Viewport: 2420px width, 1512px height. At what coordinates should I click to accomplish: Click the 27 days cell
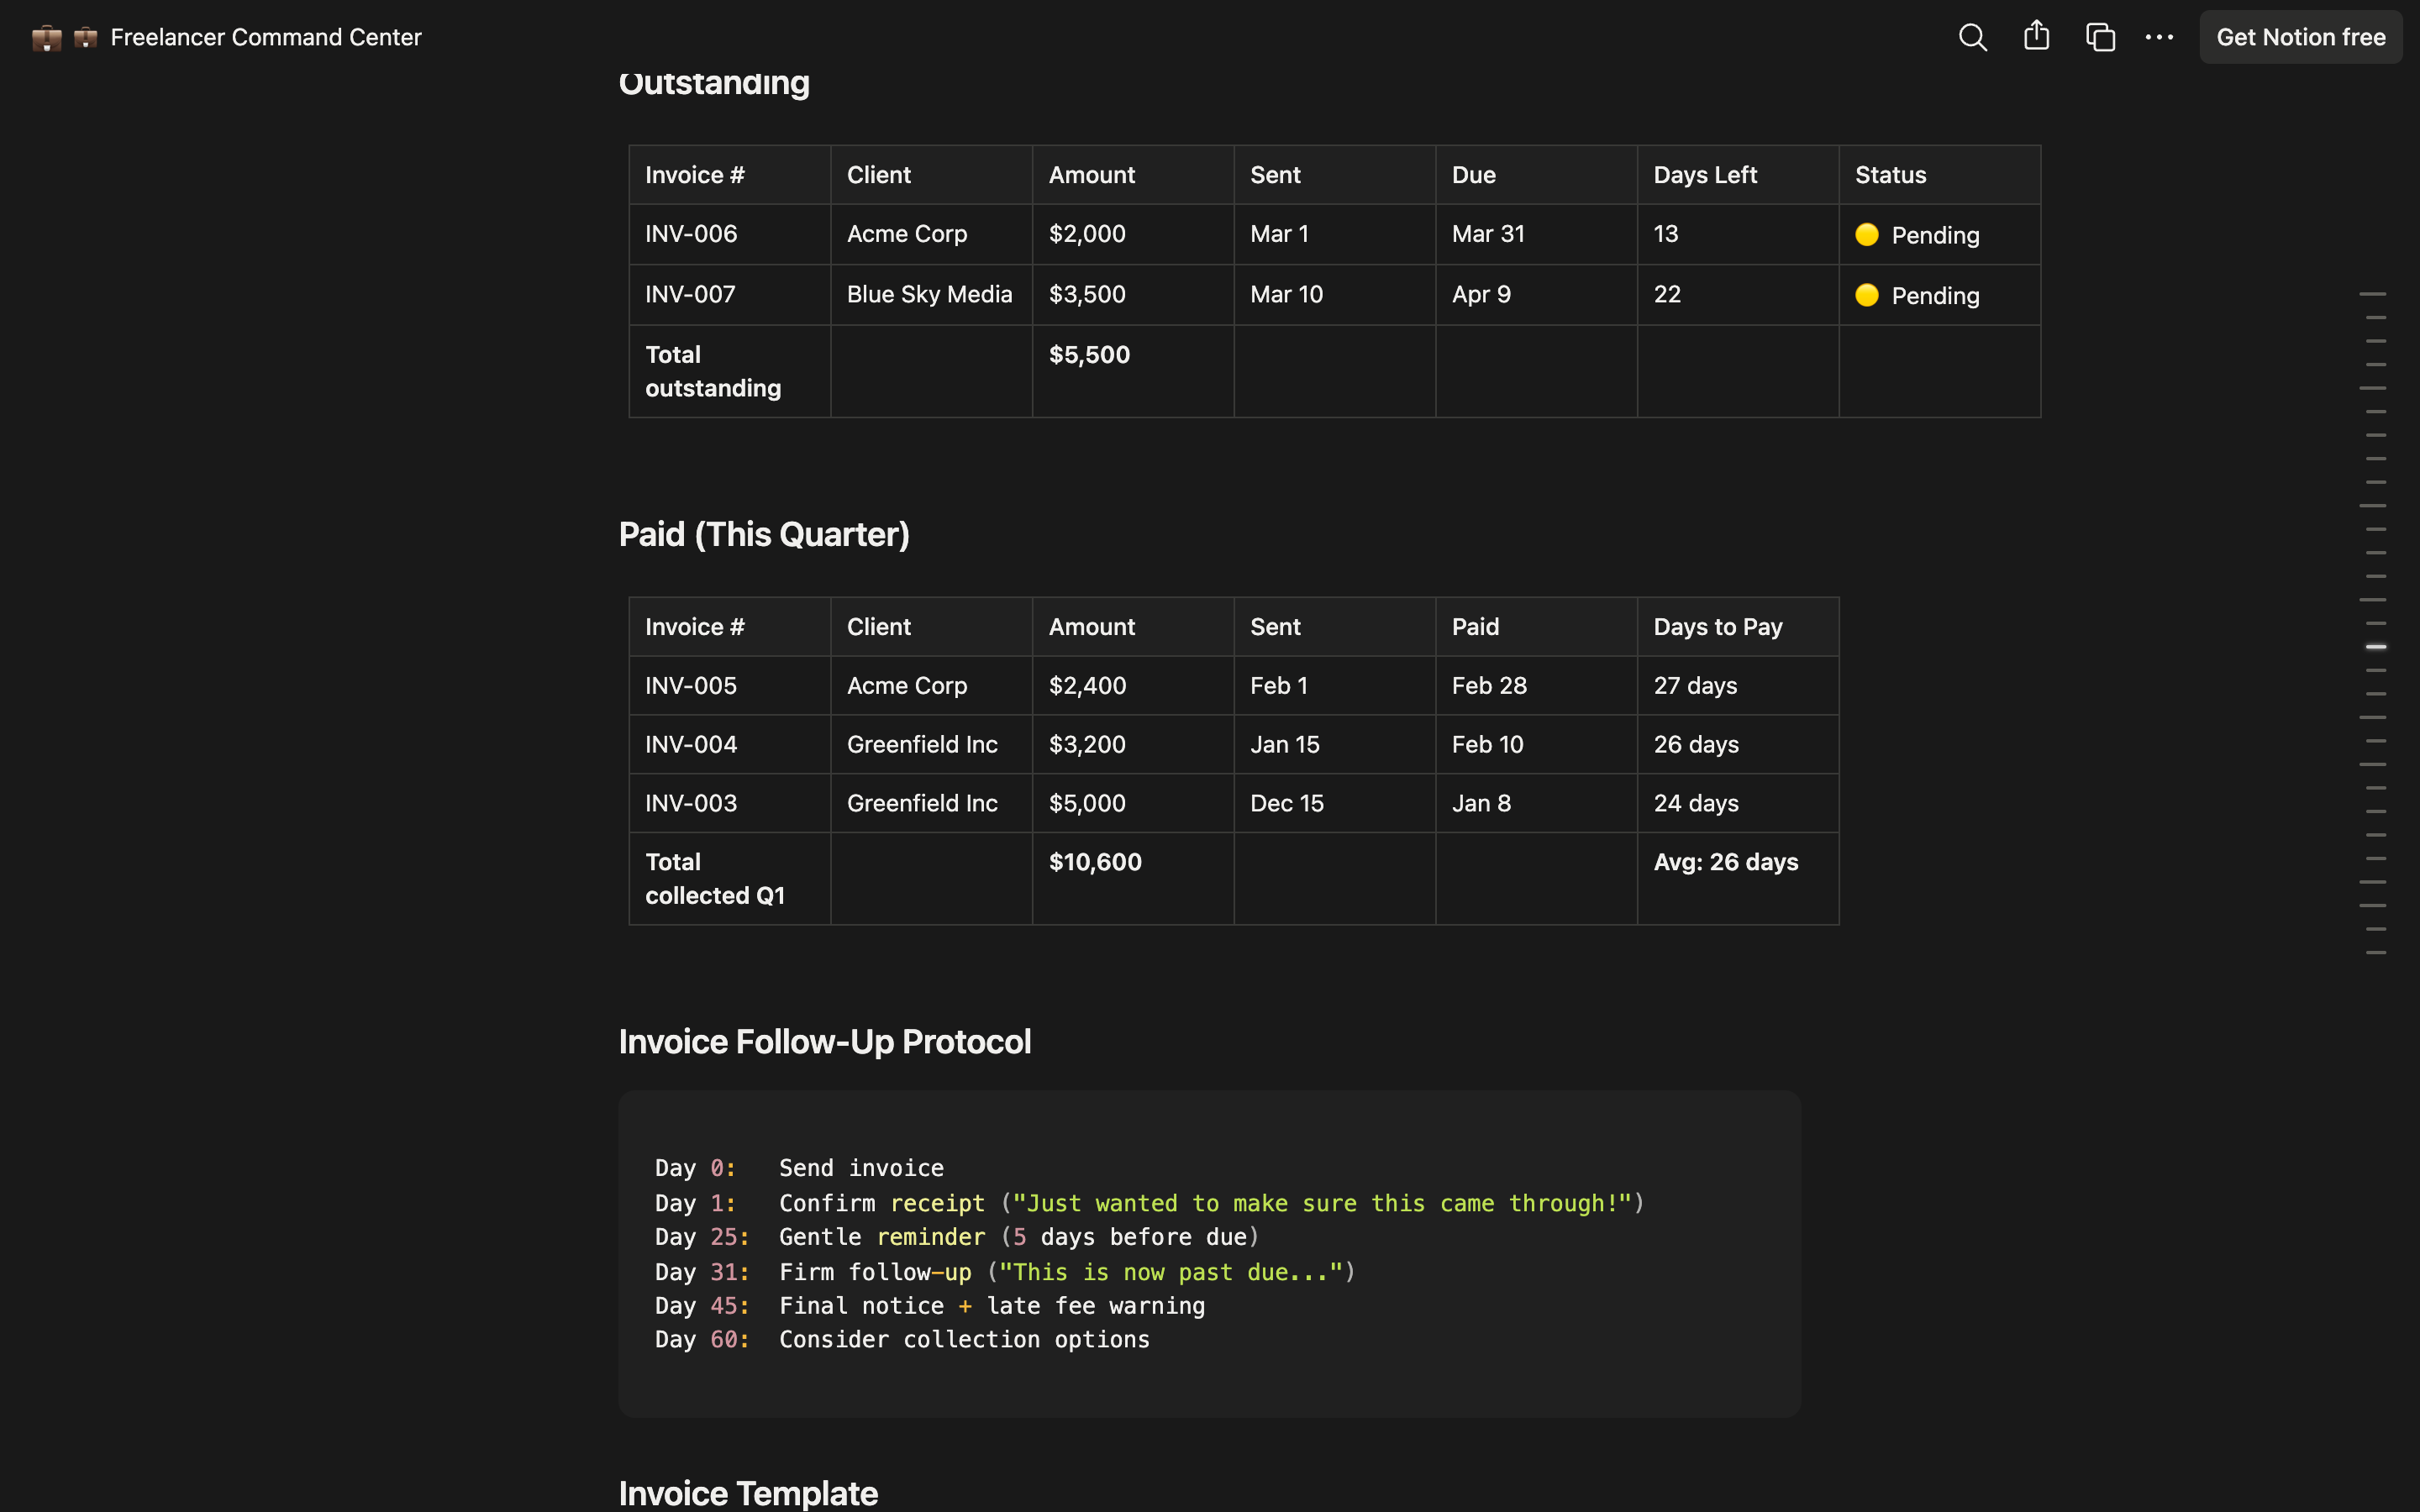click(1738, 685)
